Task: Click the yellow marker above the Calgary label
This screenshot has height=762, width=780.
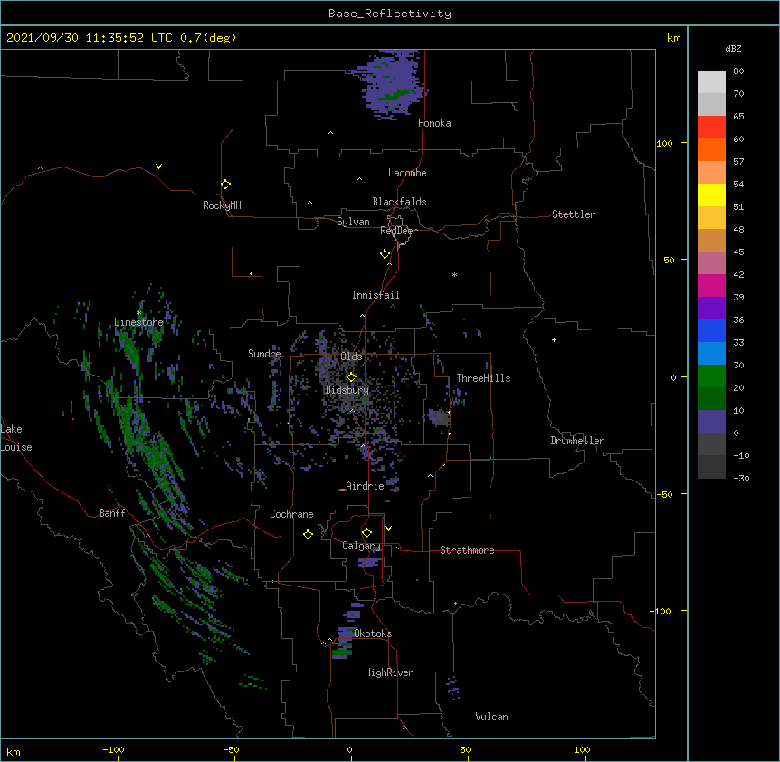Action: coord(366,533)
